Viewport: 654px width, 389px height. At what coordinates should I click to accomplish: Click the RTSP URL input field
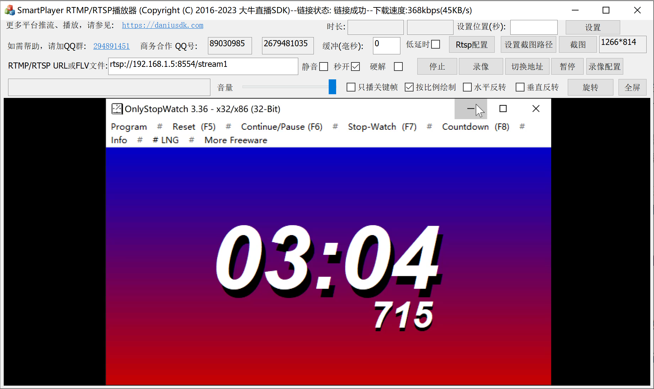[203, 66]
